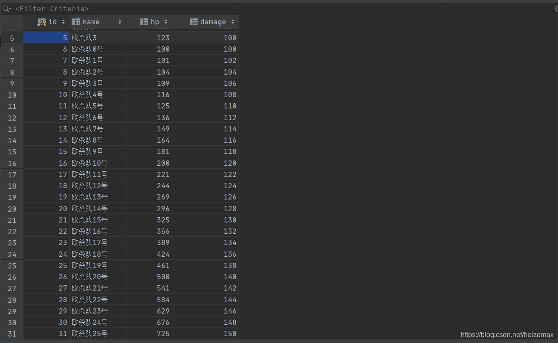Focus the Filter Criteria input field
The width and height of the screenshot is (558, 343).
coord(52,9)
